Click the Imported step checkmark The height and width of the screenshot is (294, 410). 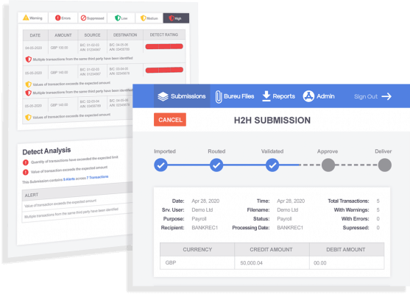(160, 165)
